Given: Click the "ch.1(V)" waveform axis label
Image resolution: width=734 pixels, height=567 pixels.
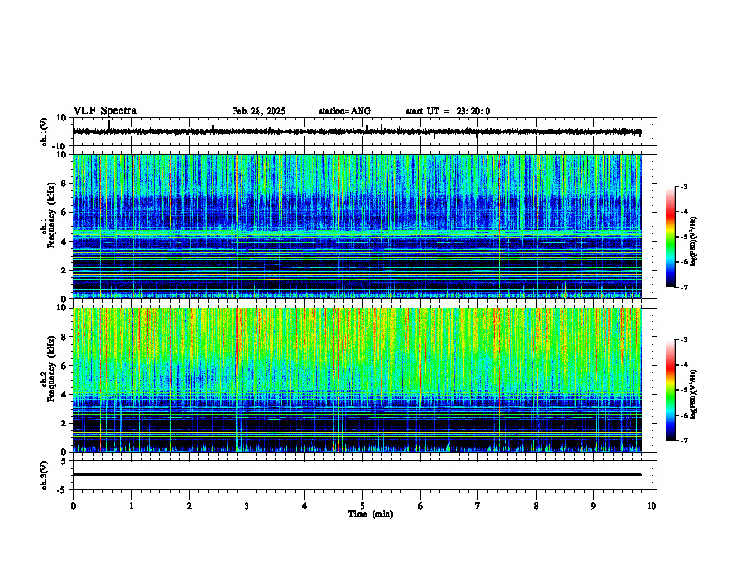Looking at the screenshot, I should pyautogui.click(x=44, y=132).
